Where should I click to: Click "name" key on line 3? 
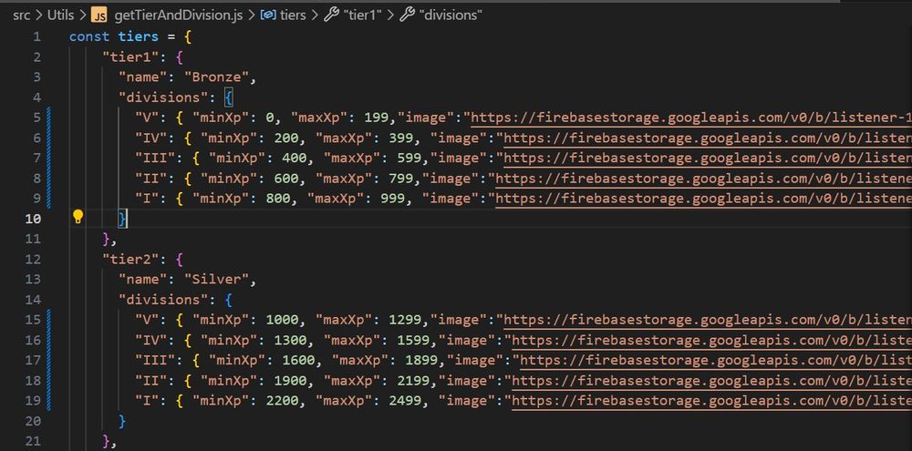142,77
